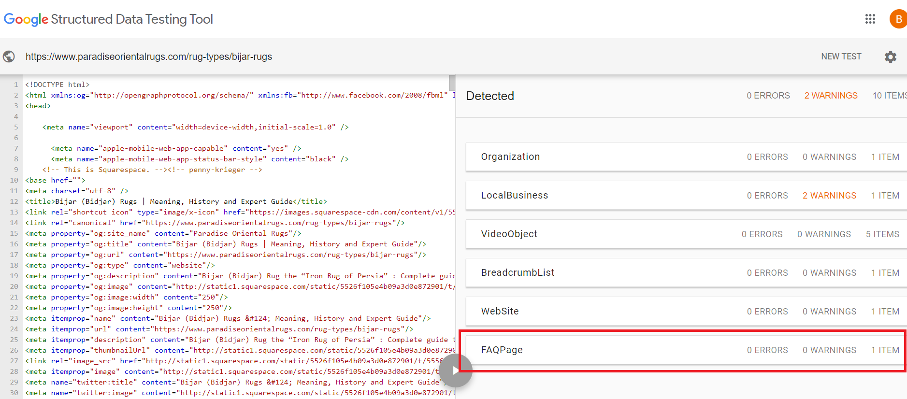907x399 pixels.
Task: Open the orange account avatar B
Action: coord(898,19)
